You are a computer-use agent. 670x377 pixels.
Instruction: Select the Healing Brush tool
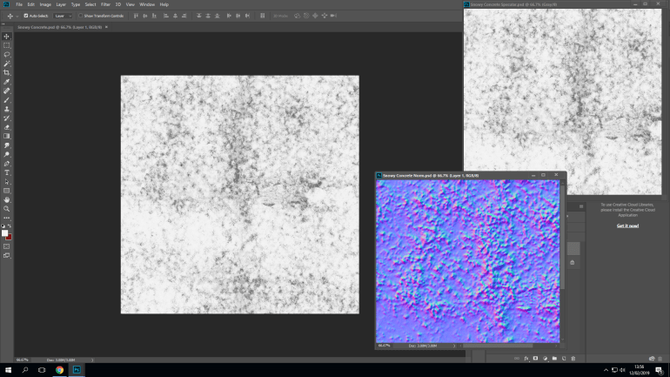(x=6, y=91)
